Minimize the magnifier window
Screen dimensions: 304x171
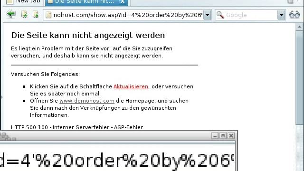215,136
